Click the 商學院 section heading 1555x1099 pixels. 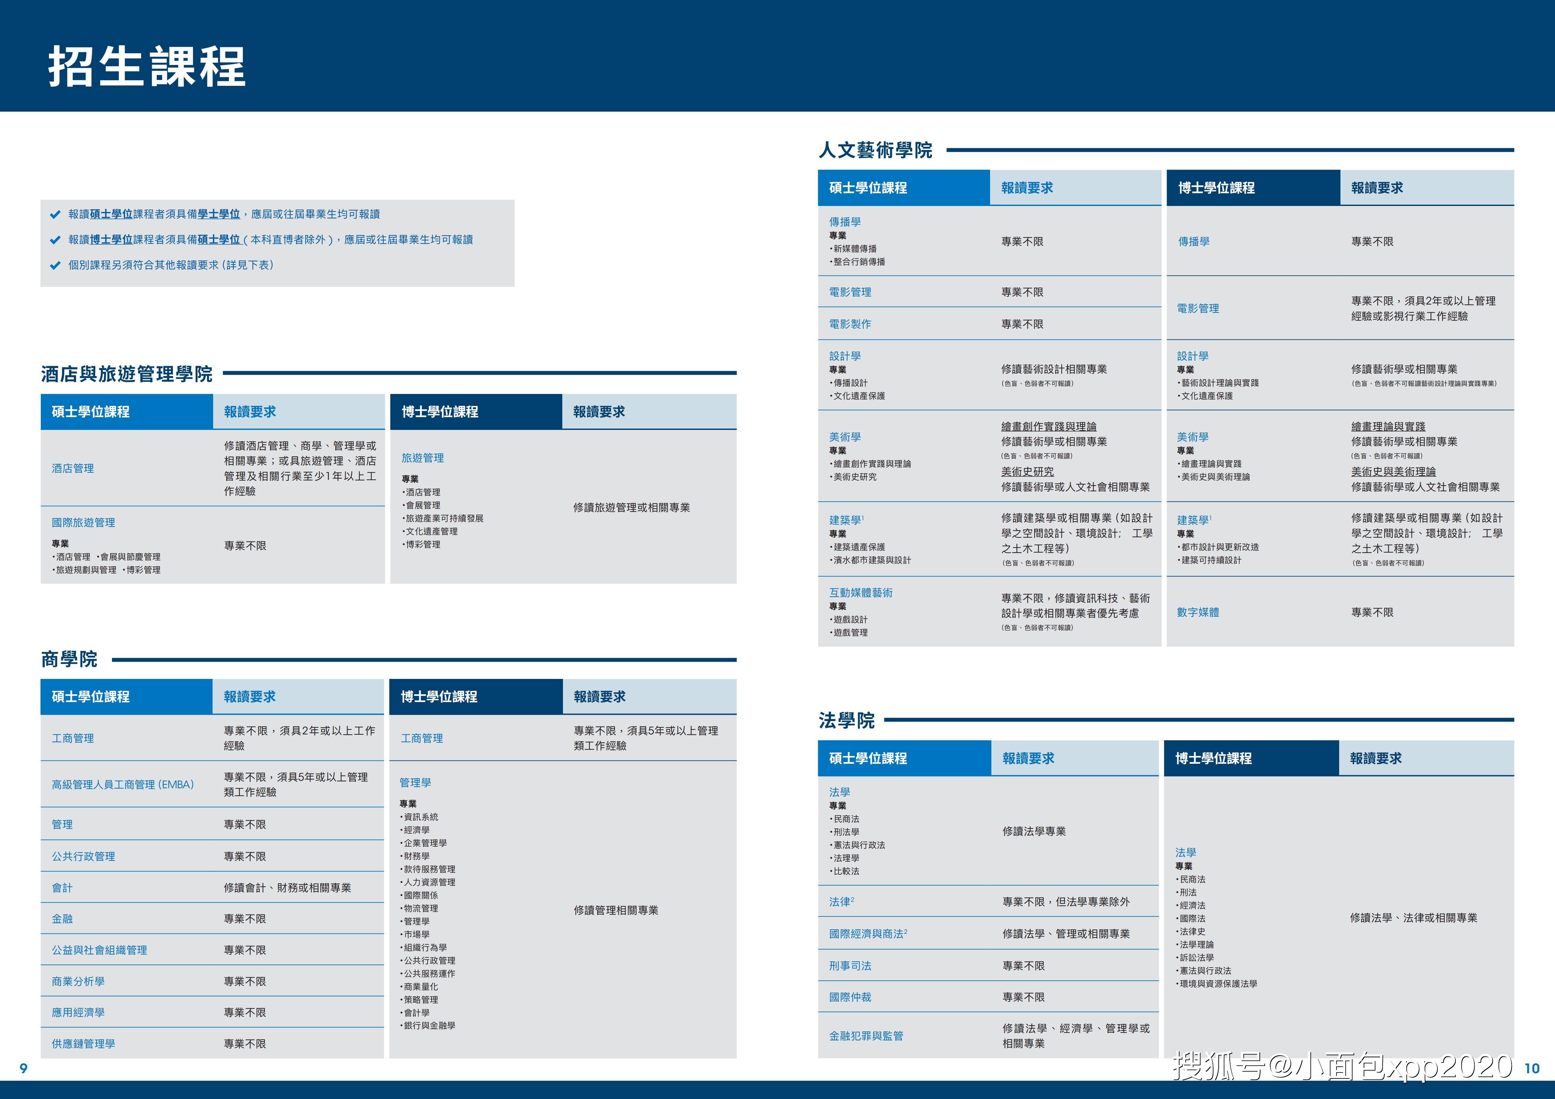tap(69, 659)
